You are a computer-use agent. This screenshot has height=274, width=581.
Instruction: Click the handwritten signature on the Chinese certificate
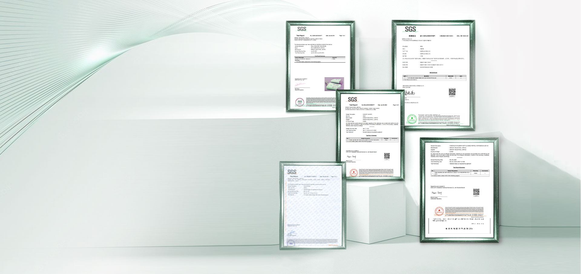click(409, 93)
